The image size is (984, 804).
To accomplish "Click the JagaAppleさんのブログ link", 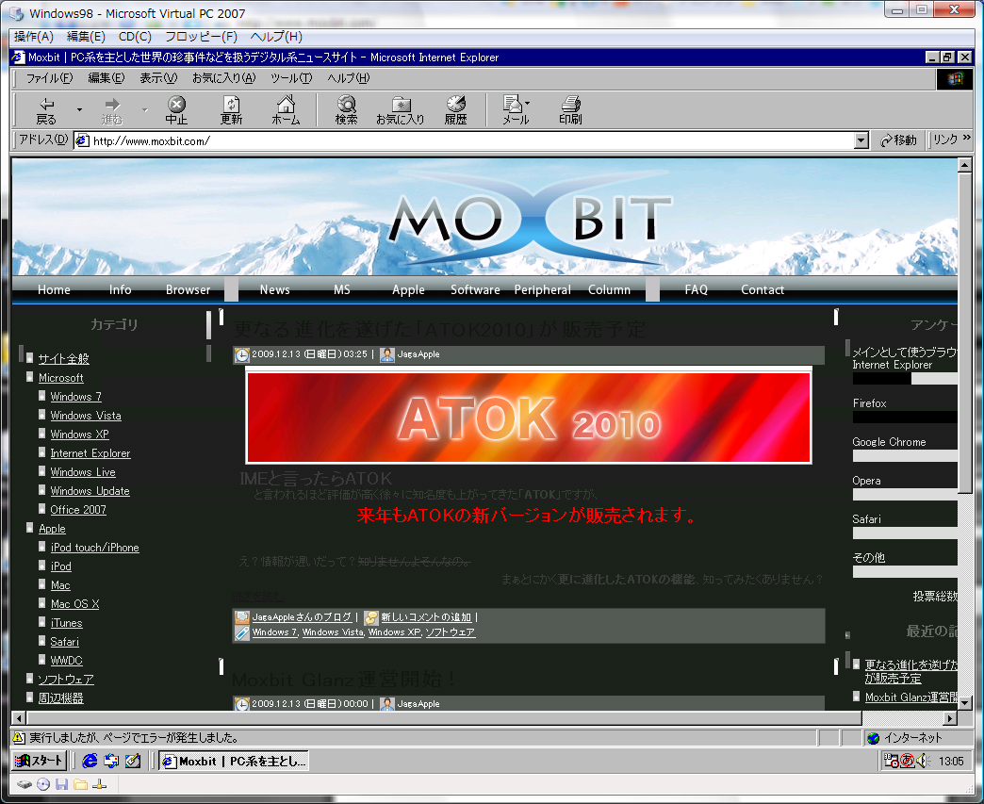I will coord(302,617).
